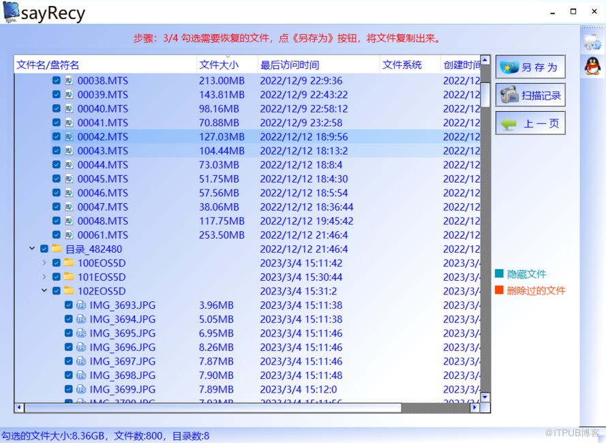Uncheck the 00048.MTS checkbox
Image resolution: width=606 pixels, height=443 pixels.
[x=57, y=221]
